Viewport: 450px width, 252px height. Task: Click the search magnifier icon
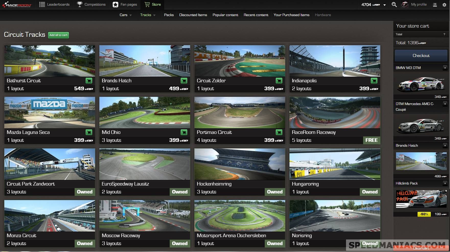(394, 4)
